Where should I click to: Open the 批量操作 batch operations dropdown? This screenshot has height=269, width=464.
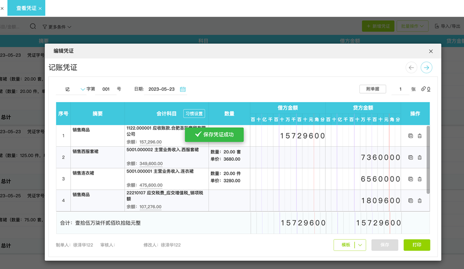pyautogui.click(x=412, y=26)
